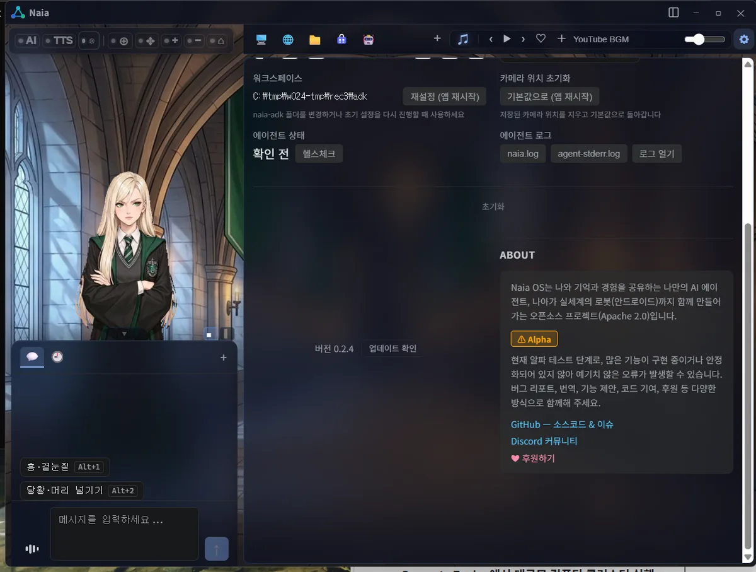This screenshot has height=572, width=756.
Task: Toggle the four-arrow move control
Action: point(147,41)
